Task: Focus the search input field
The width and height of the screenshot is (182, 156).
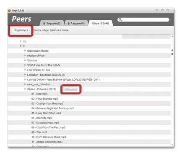Action: click(x=143, y=20)
